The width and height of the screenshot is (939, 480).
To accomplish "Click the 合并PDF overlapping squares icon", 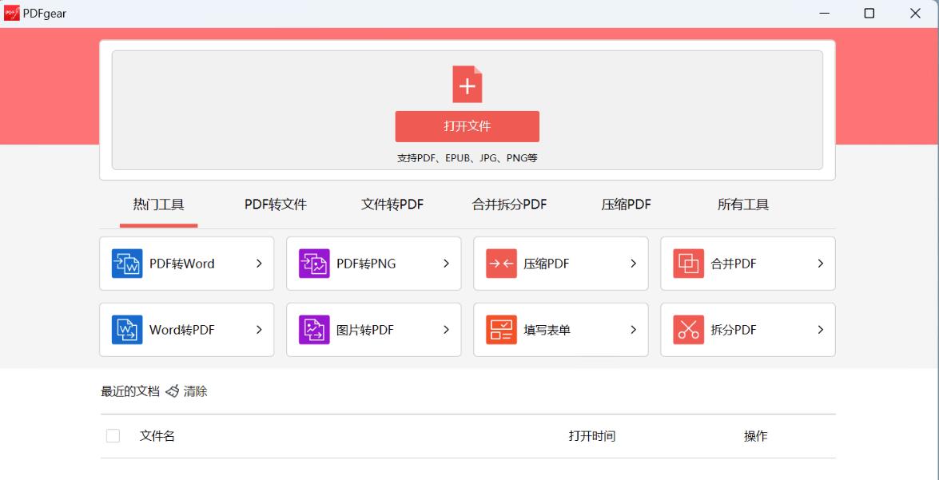I will pyautogui.click(x=689, y=264).
